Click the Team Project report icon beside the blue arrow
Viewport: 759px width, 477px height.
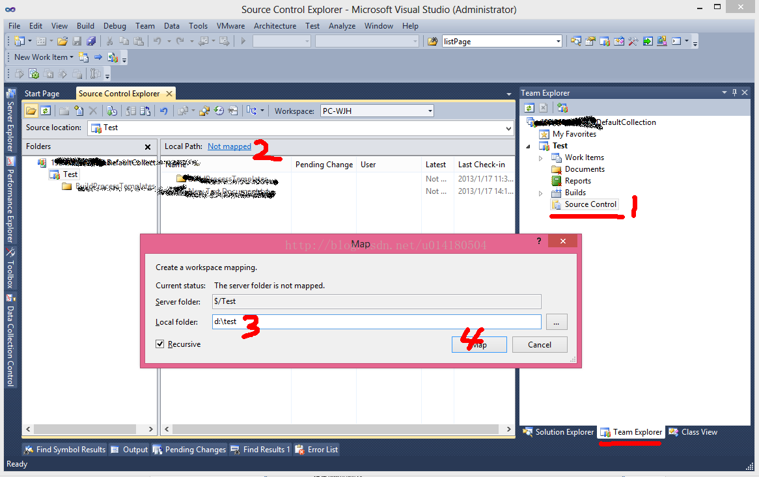(113, 57)
